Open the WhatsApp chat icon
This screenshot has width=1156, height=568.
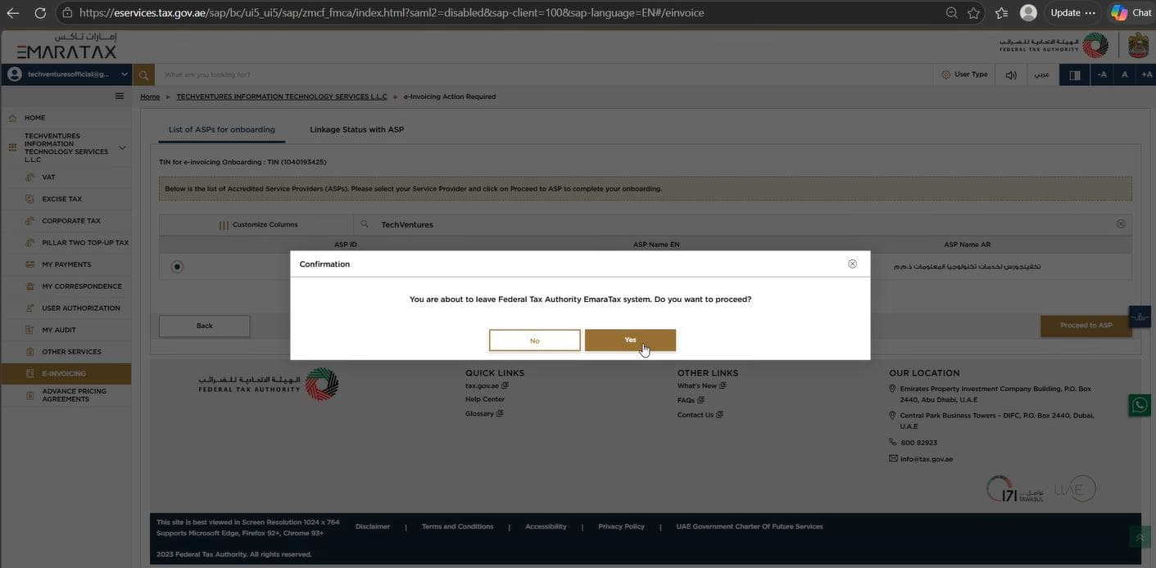pyautogui.click(x=1140, y=404)
